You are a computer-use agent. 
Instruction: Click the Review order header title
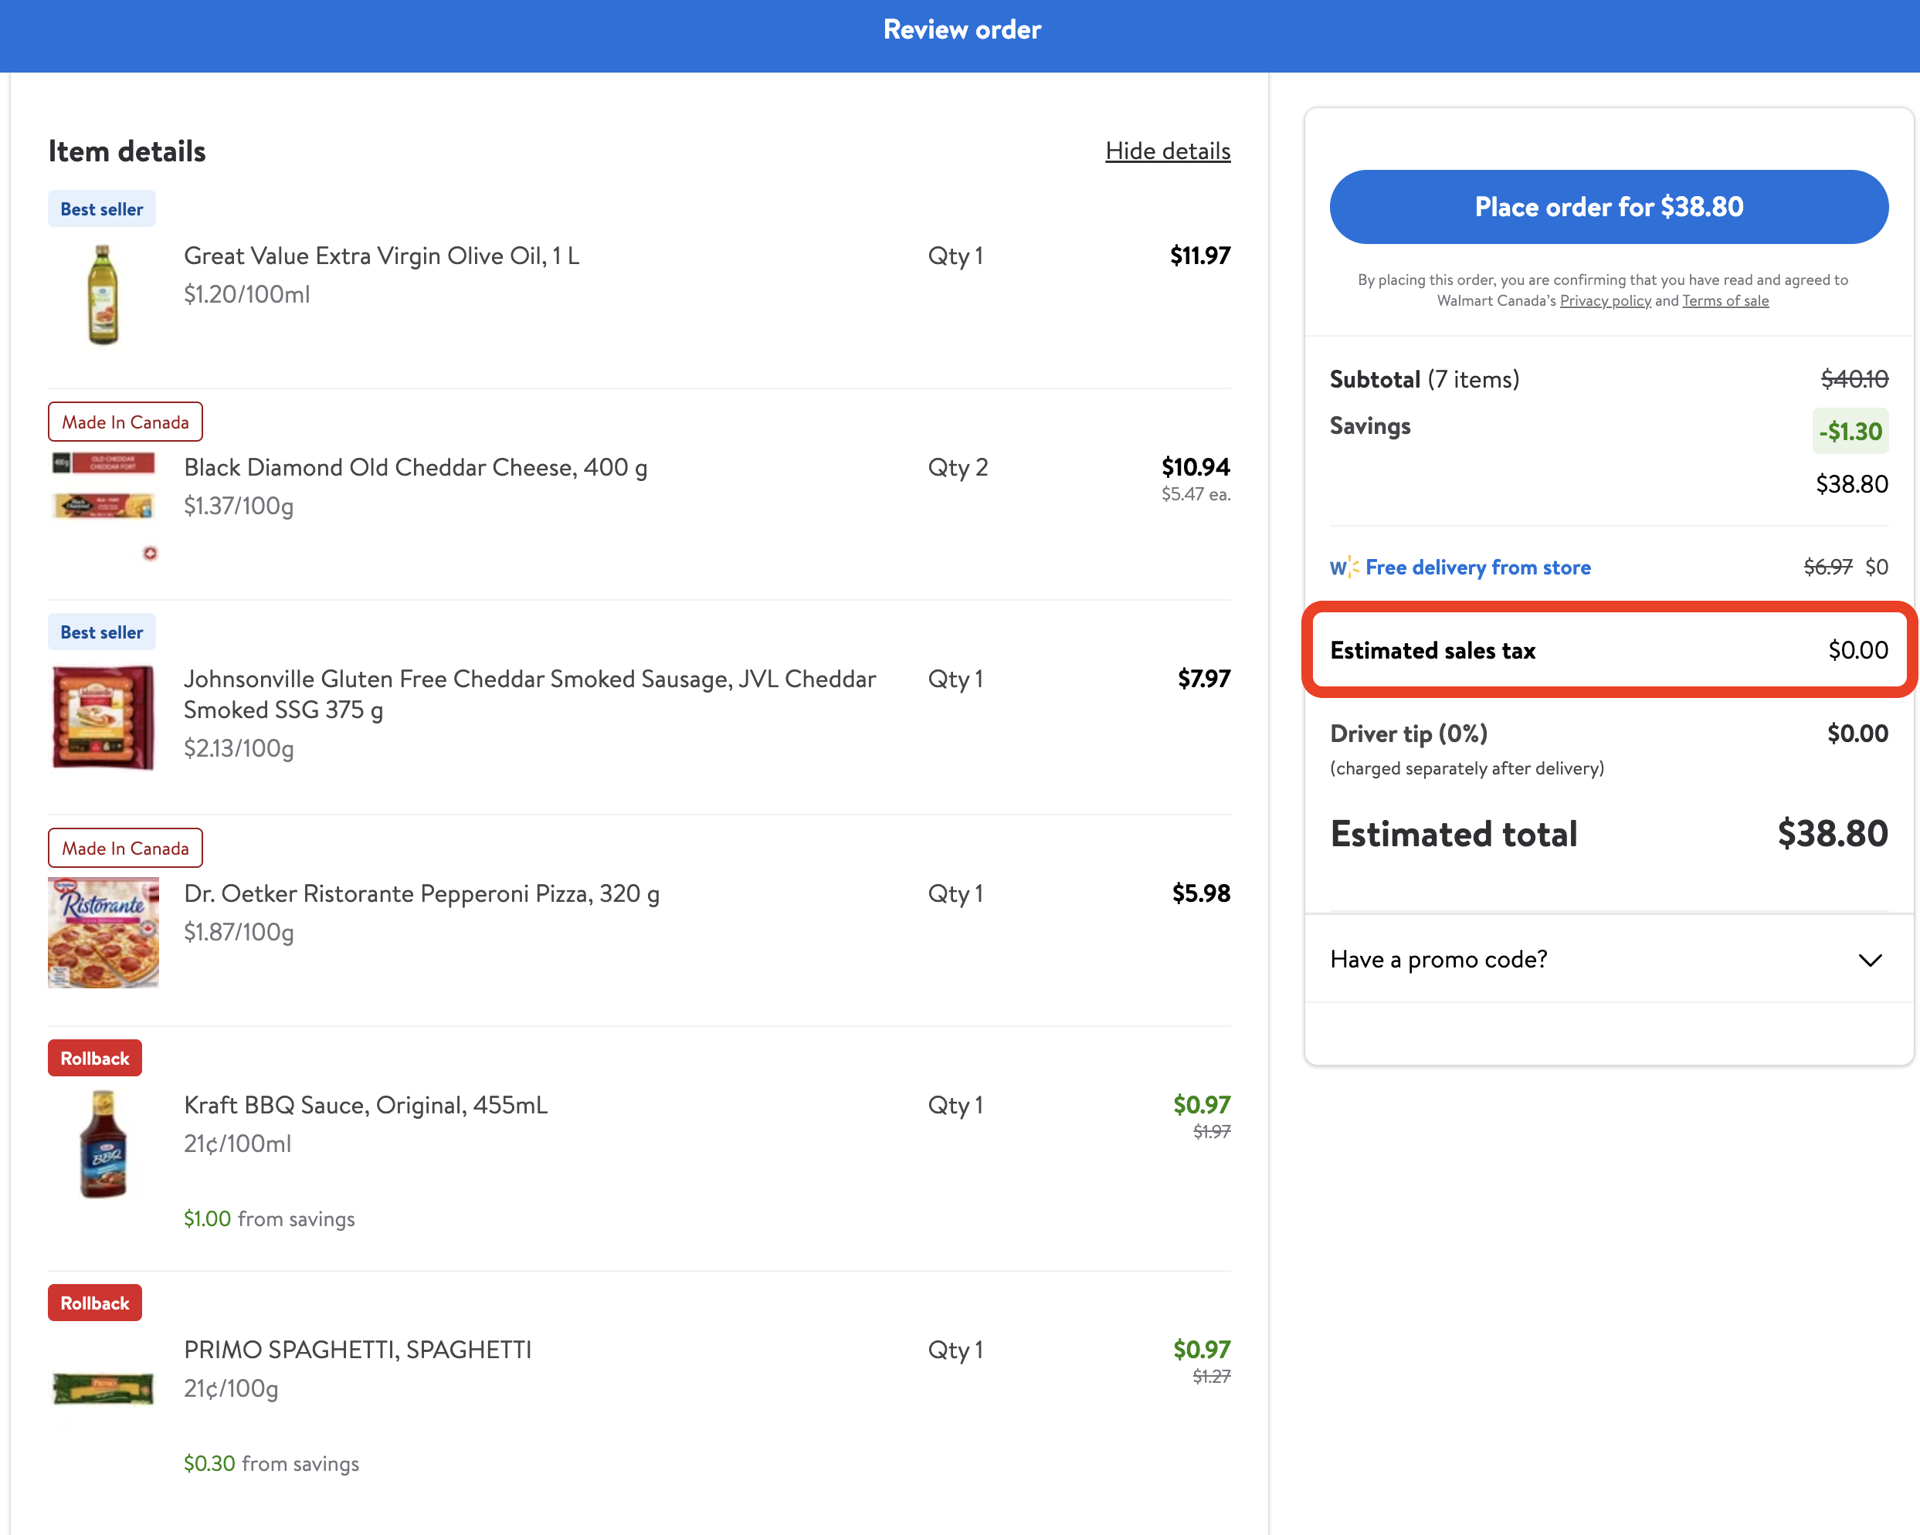coord(962,29)
